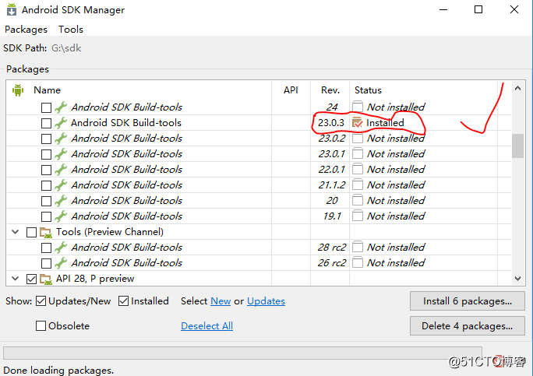Check the Tools (Preview Channel) group checkbox
Viewport: 533px width, 376px height.
tap(32, 232)
